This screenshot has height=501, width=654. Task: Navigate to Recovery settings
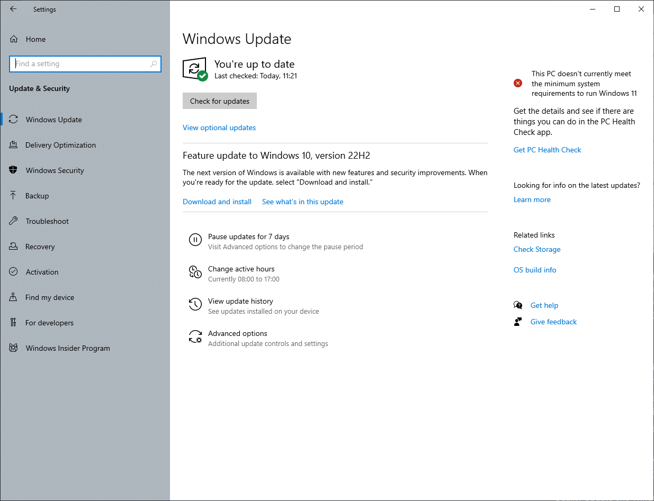pos(85,247)
